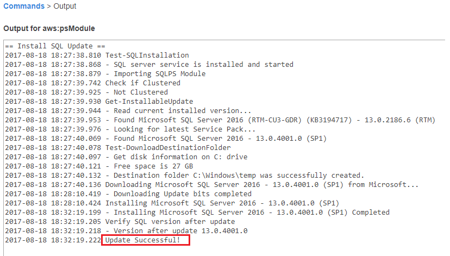Click 'Looking for latest Service Pack...' line
450x256 pixels.
coord(130,129)
